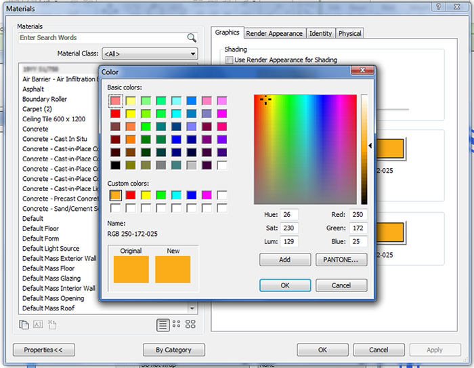The height and width of the screenshot is (368, 474).
Task: Open the Render Appearance tab
Action: 274,33
